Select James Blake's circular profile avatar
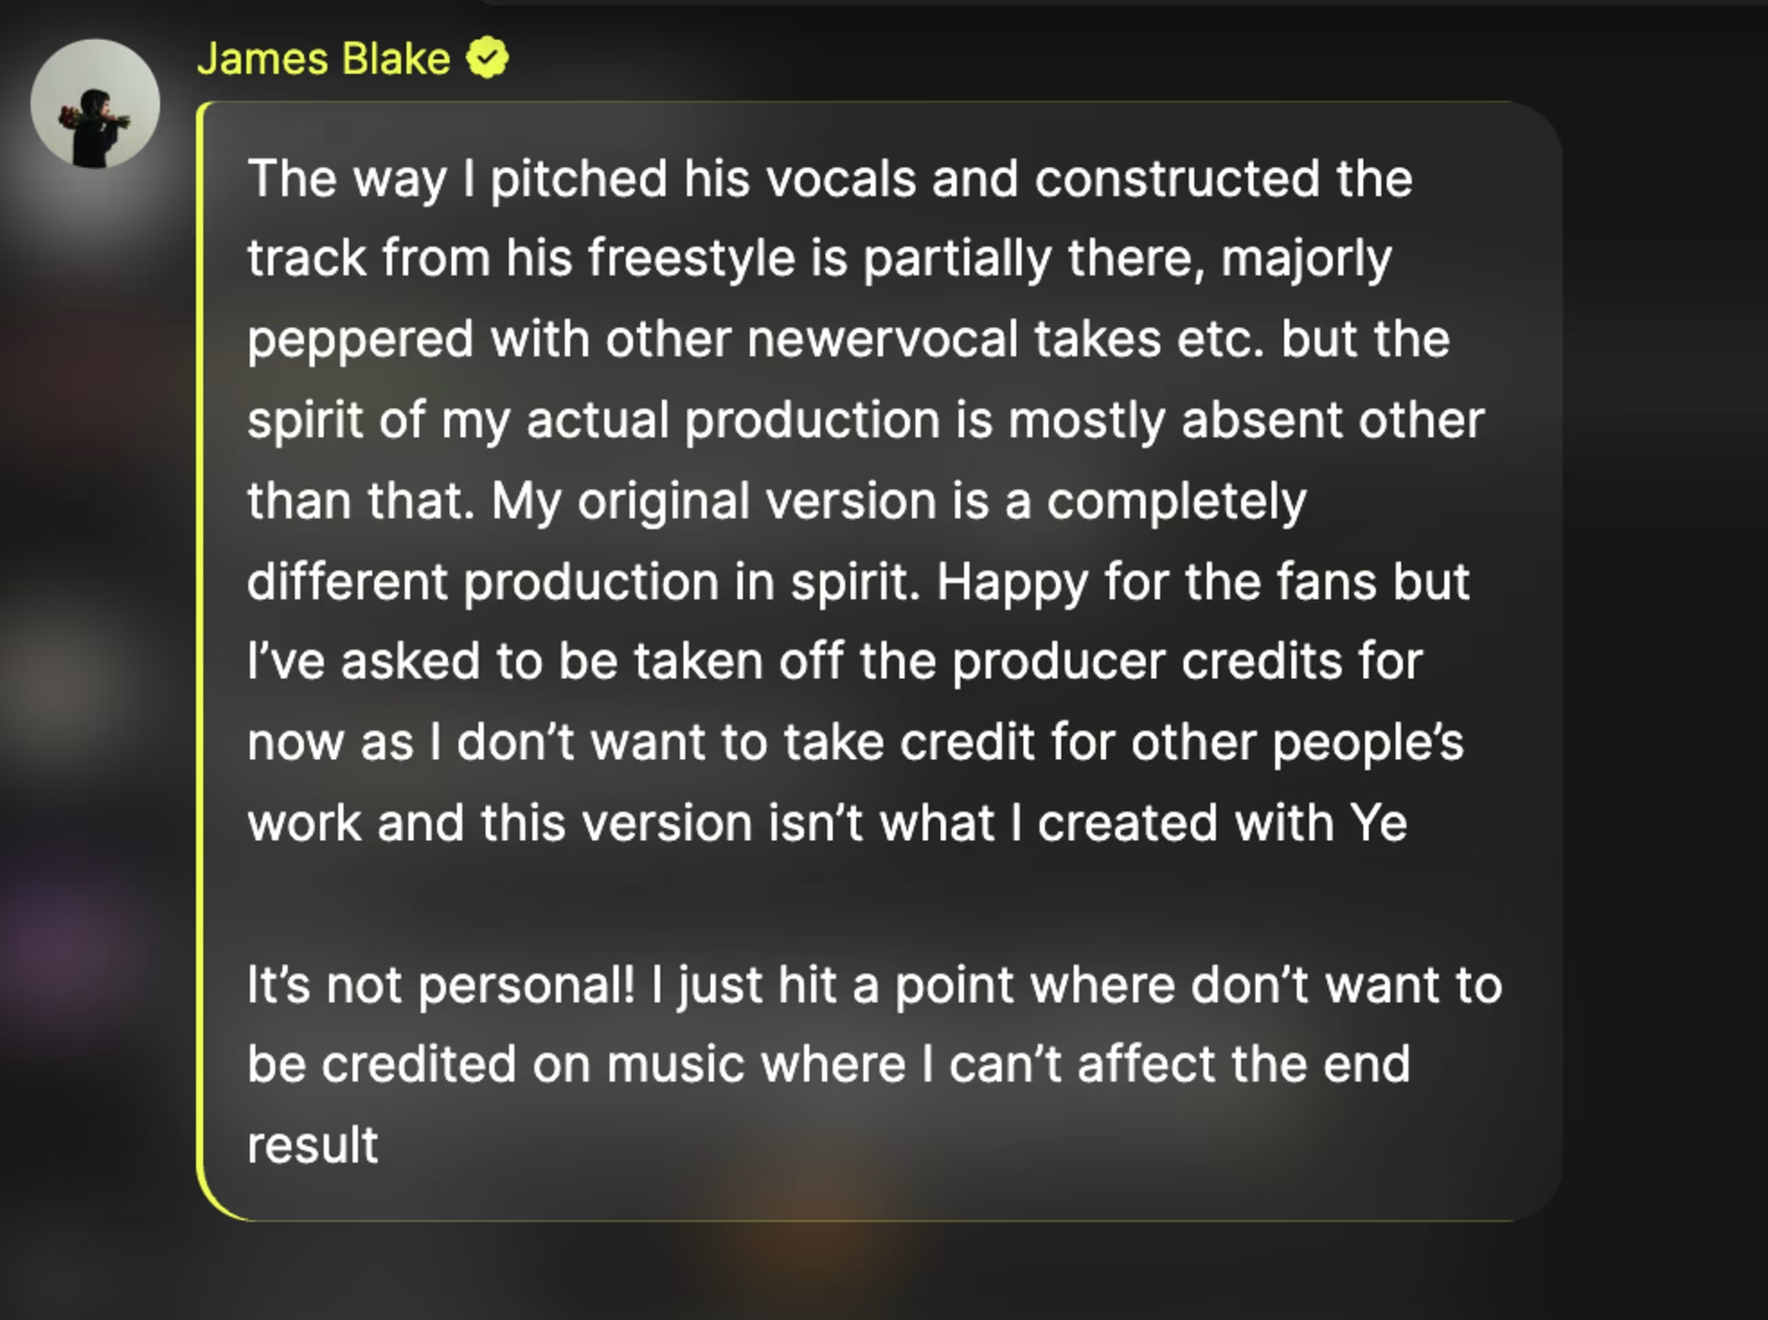The image size is (1768, 1320). pyautogui.click(x=97, y=103)
